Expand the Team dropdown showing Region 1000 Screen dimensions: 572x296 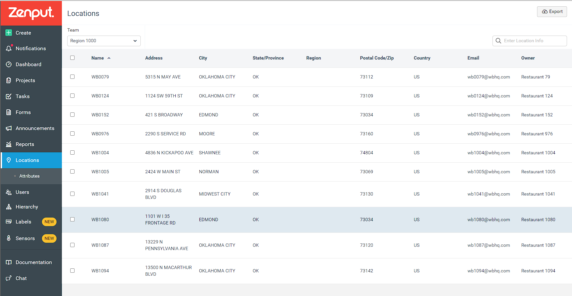pyautogui.click(x=104, y=41)
